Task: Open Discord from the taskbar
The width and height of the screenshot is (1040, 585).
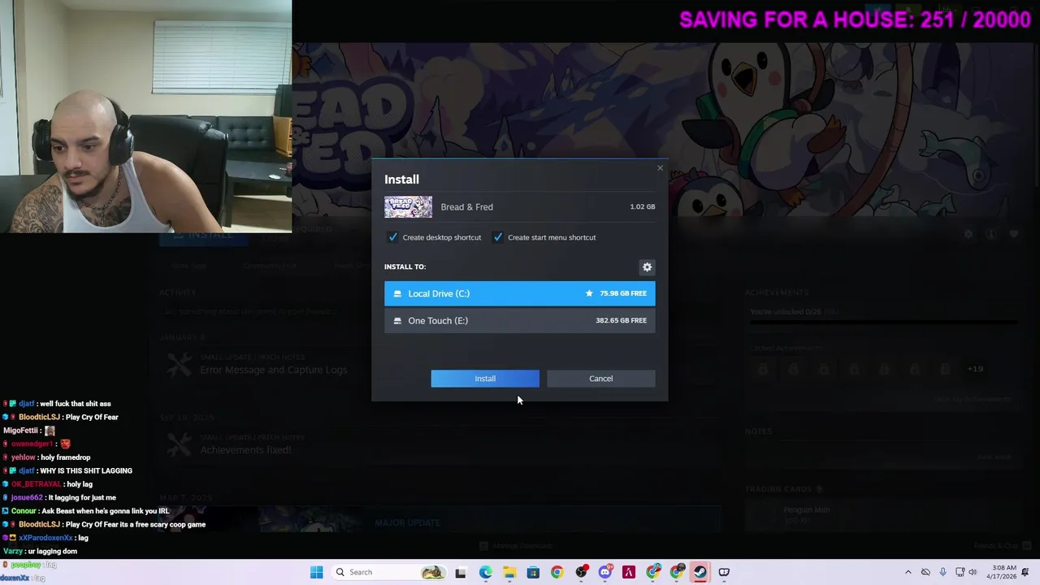Action: tap(604, 572)
